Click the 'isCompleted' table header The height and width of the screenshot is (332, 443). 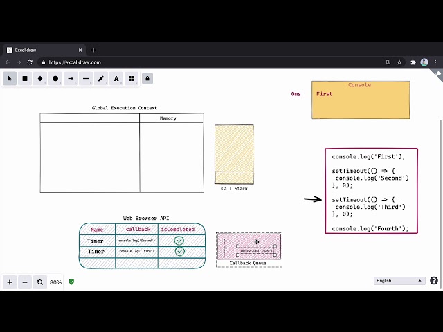[178, 229]
